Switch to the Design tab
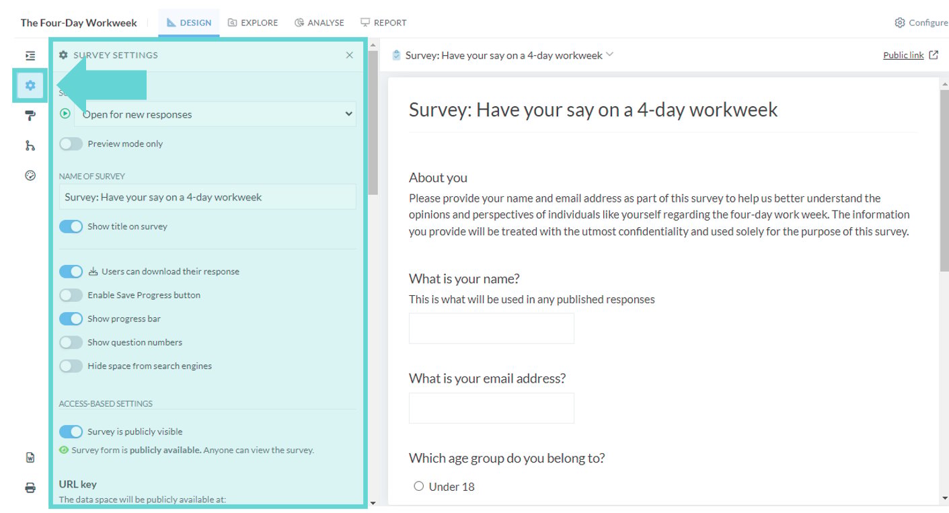This screenshot has width=949, height=513. tap(189, 23)
